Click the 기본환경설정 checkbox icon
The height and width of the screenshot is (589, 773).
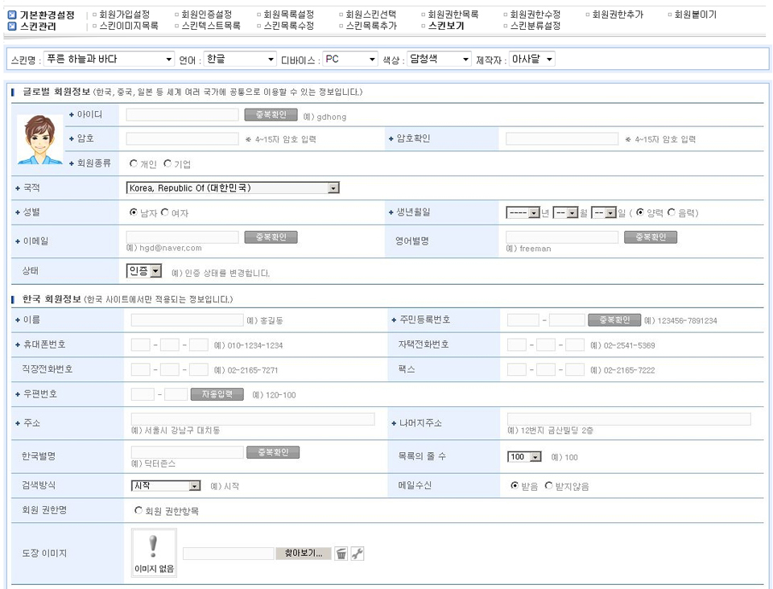(11, 15)
